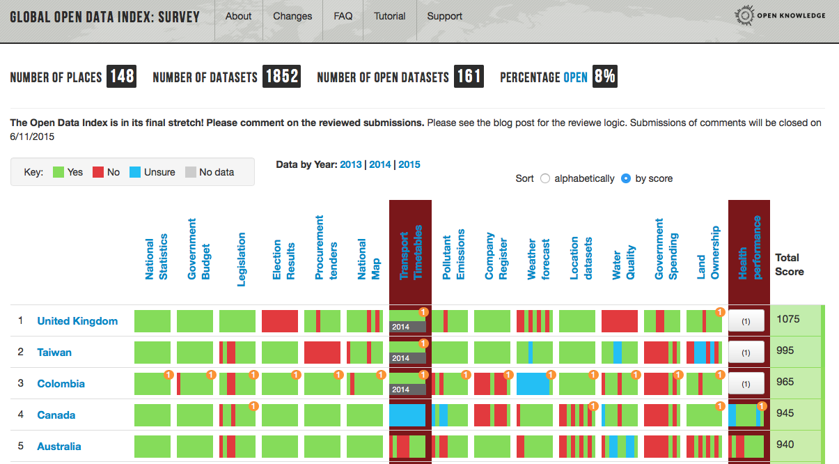Open Health performance column header
This screenshot has height=464, width=839.
point(750,247)
